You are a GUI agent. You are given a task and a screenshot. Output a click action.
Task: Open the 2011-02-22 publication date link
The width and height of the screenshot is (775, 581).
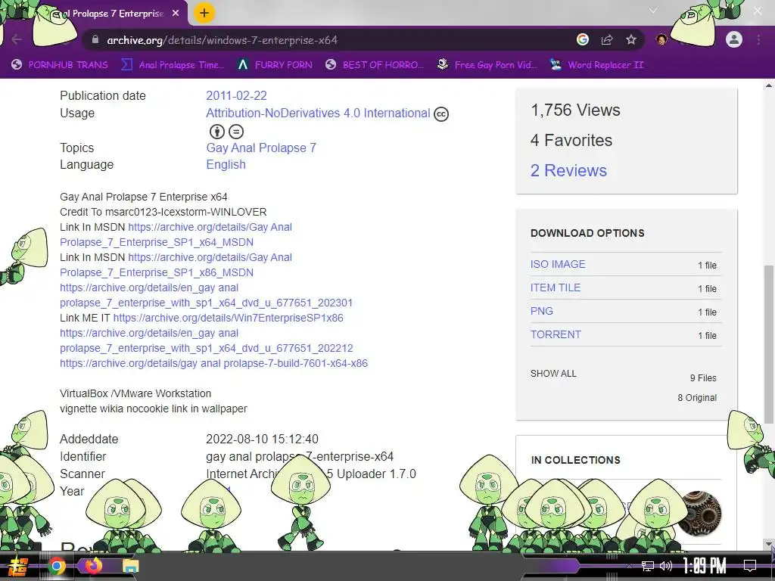(x=236, y=95)
